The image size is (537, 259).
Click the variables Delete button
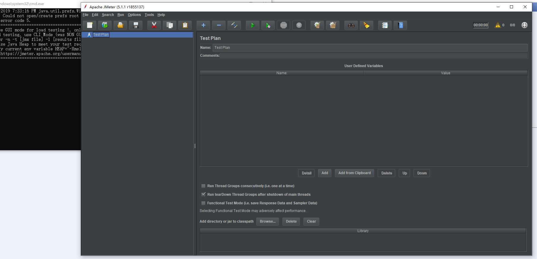[x=387, y=173]
